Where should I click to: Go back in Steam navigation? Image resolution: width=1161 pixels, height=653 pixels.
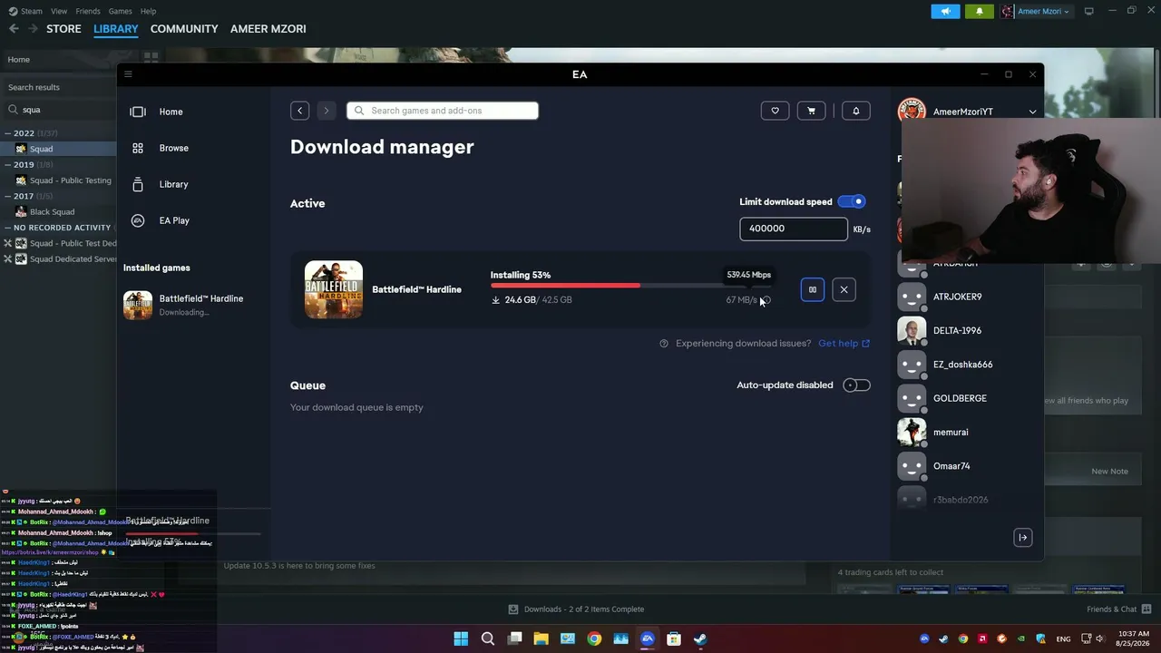click(x=14, y=29)
